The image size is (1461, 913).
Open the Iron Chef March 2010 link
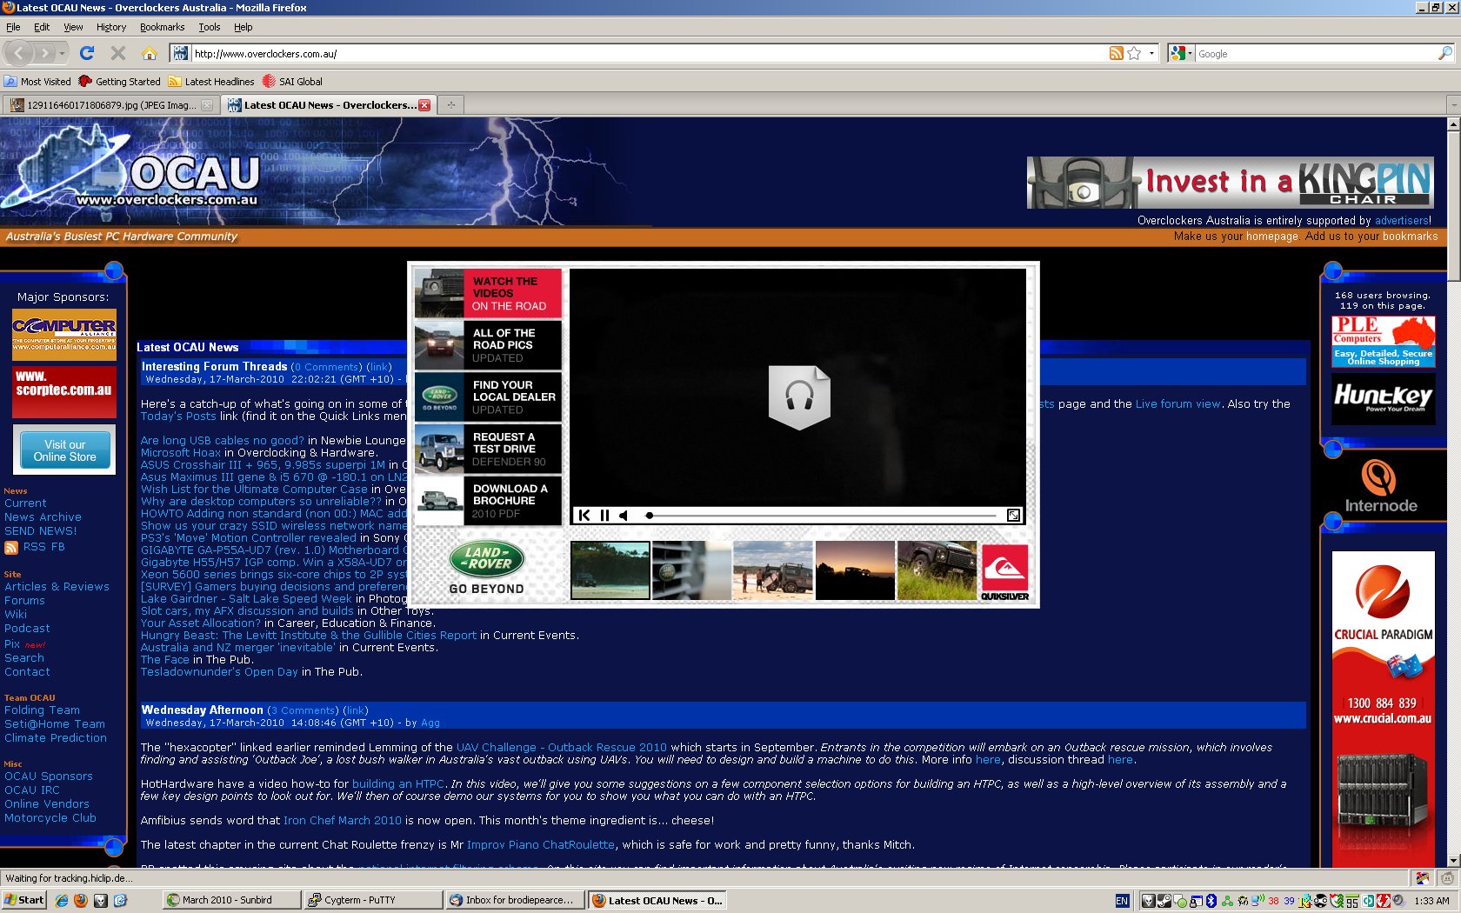343,821
